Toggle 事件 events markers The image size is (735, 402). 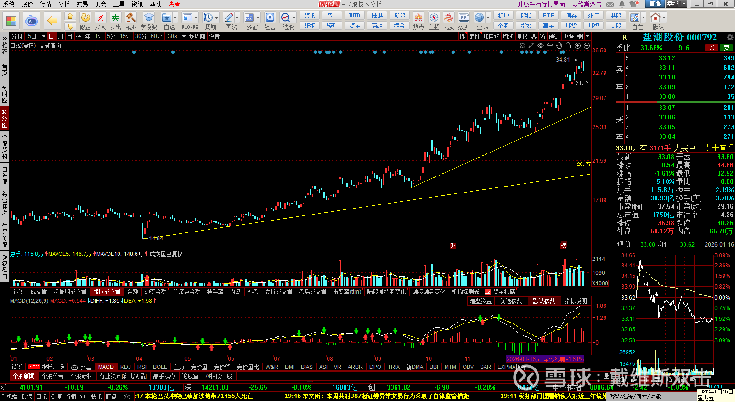[x=475, y=36]
